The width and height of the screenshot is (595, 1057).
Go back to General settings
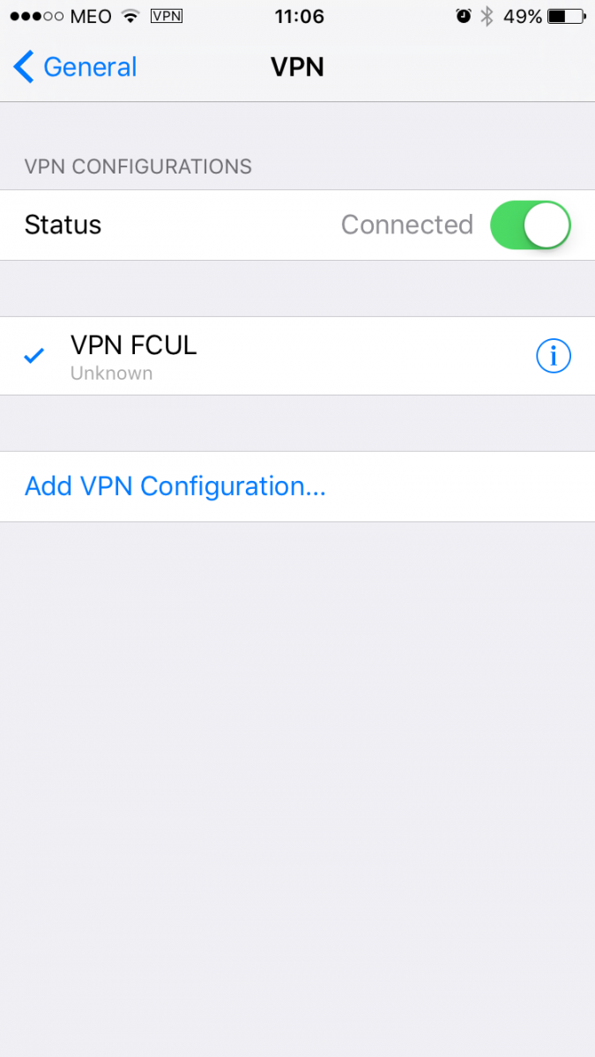pyautogui.click(x=76, y=67)
